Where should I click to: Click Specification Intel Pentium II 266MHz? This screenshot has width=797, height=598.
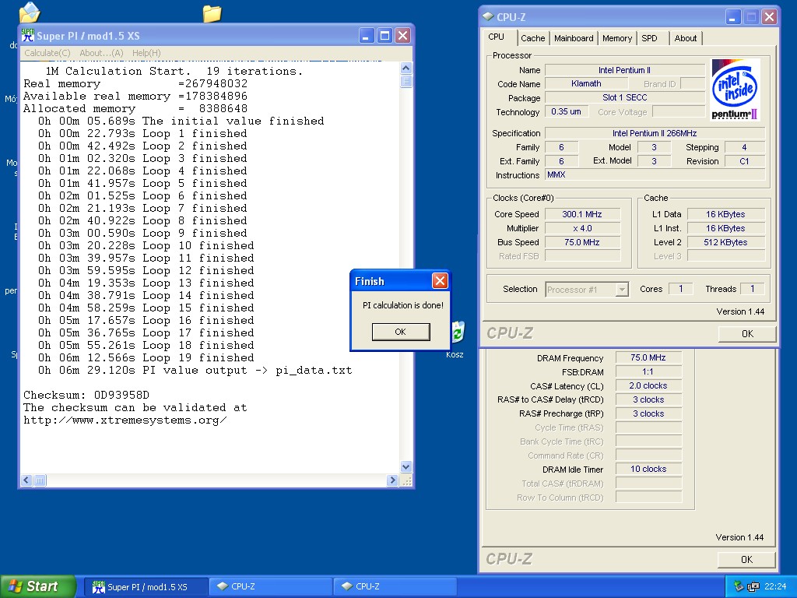[655, 133]
